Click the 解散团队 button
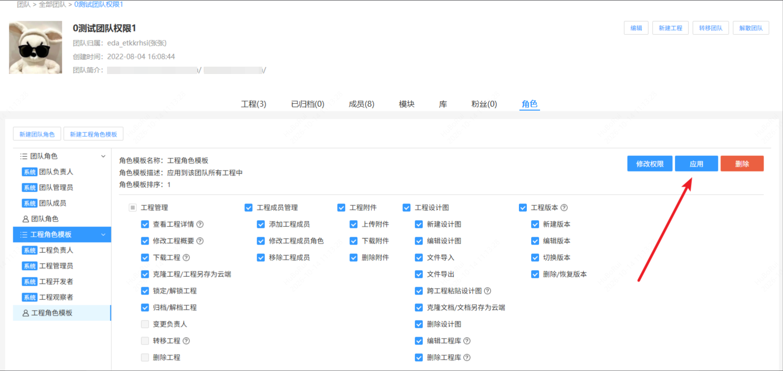 coord(751,28)
